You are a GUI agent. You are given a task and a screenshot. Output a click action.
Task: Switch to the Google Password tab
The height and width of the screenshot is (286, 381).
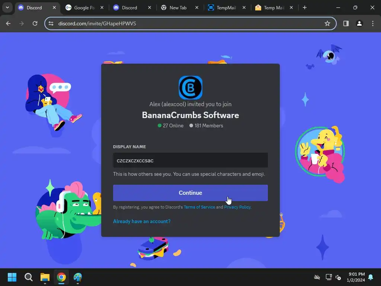84,8
